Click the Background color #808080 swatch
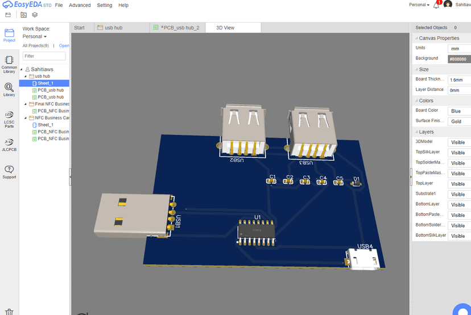This screenshot has width=471, height=315. coord(458,59)
